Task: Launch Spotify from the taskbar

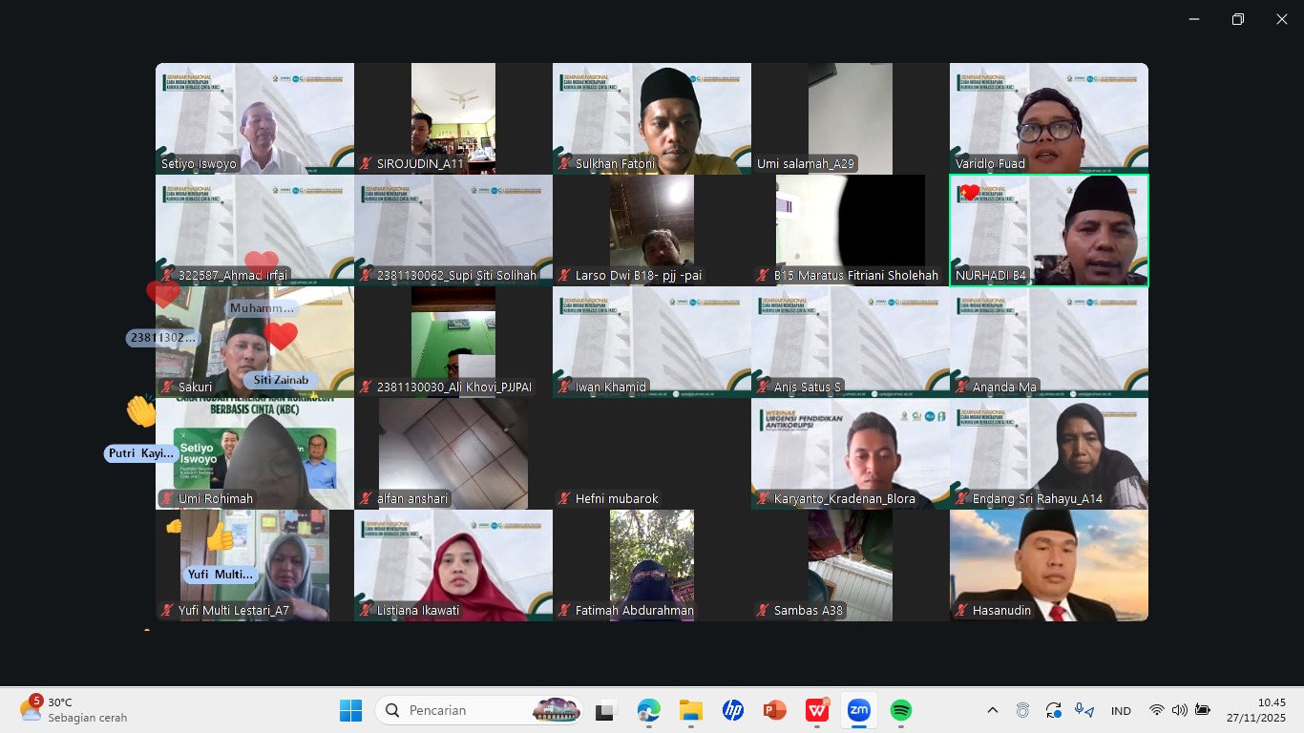Action: point(900,710)
